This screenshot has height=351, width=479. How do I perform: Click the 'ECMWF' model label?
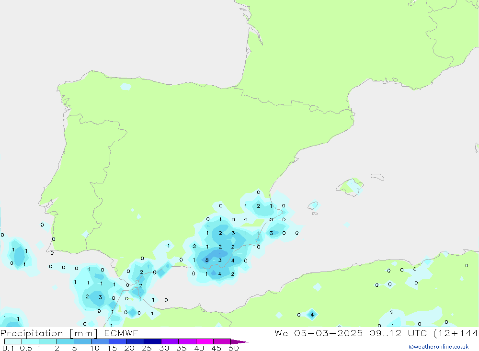121,333
